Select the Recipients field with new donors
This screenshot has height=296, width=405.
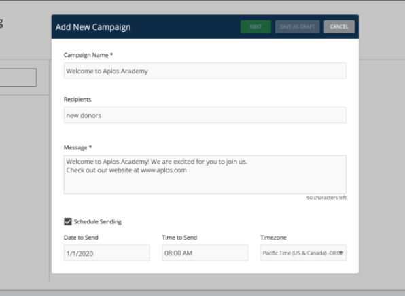pyautogui.click(x=205, y=115)
